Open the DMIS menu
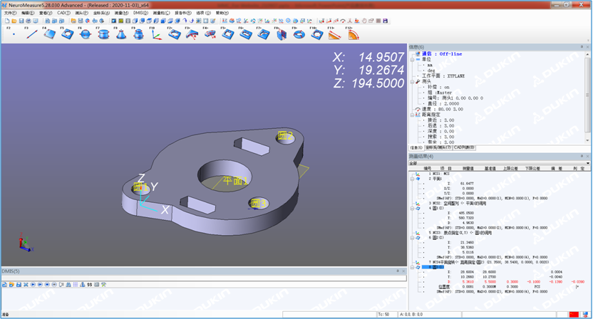Screen dimensions: 593x319 (x=140, y=13)
